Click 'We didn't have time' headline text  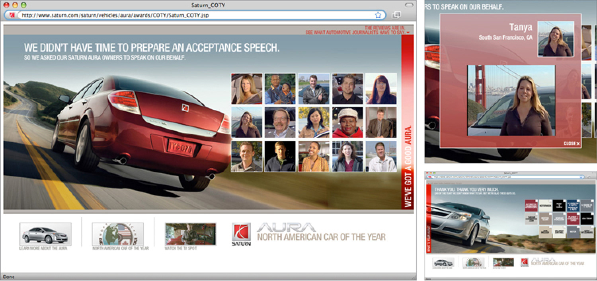(152, 48)
